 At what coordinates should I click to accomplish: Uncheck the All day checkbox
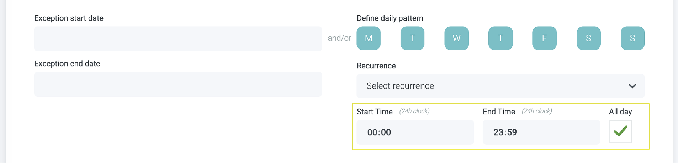point(620,131)
